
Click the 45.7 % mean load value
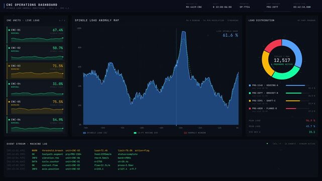pyautogui.click(x=310, y=126)
